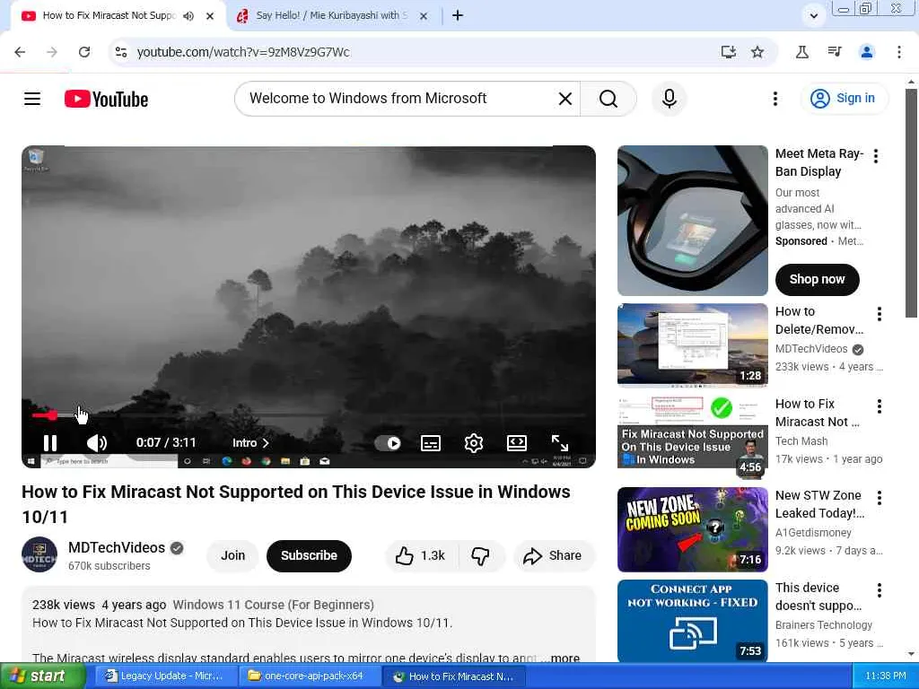Screen dimensions: 919x689
Task: Reload the current page
Action: [x=84, y=52]
